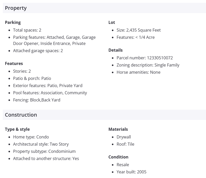Click the Zoning description: Single Family line

tap(148, 65)
